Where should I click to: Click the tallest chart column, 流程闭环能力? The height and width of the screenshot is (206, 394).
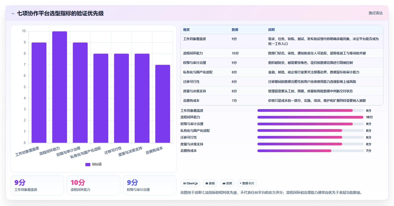(60, 87)
